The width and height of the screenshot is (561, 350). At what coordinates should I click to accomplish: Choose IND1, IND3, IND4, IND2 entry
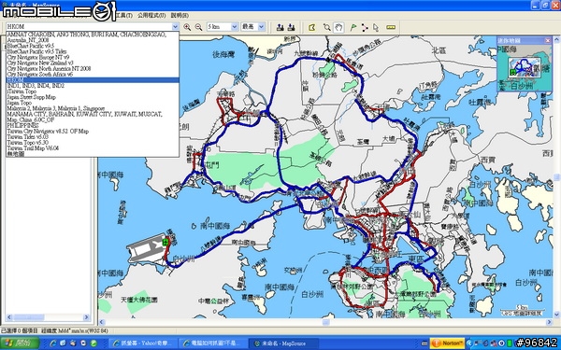(x=93, y=86)
